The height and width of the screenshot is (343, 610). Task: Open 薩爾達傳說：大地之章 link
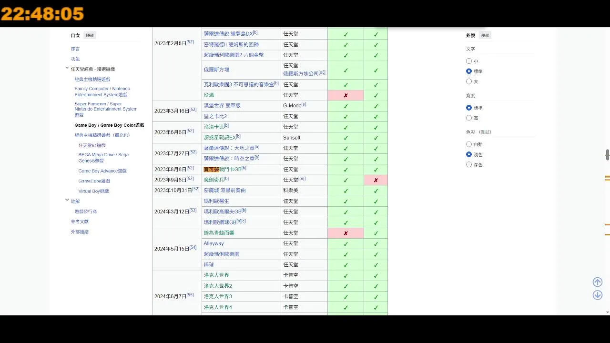pyautogui.click(x=229, y=148)
